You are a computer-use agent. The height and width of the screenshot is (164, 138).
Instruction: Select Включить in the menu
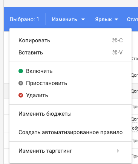tap(71, 71)
